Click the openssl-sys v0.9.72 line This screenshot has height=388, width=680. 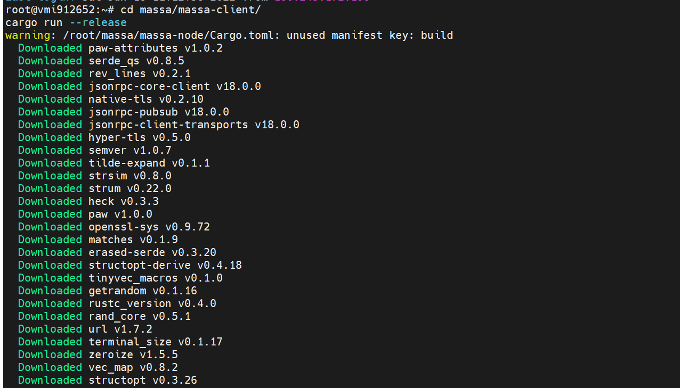tap(114, 227)
